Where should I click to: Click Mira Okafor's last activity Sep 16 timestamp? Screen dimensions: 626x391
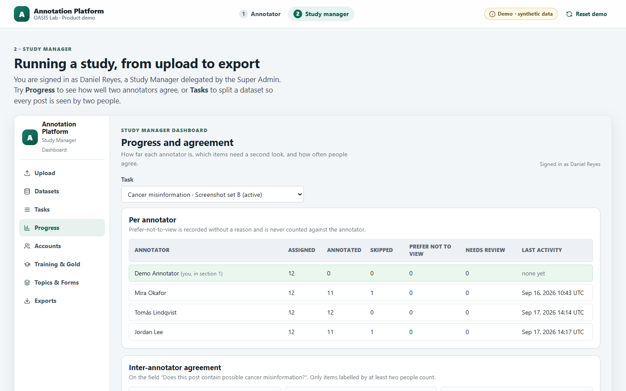[553, 293]
